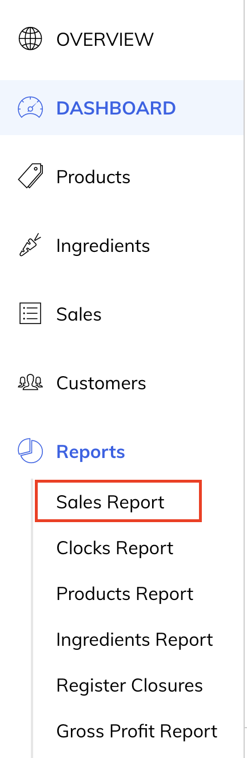Open the Clocks Report
This screenshot has width=247, height=758.
tap(114, 548)
